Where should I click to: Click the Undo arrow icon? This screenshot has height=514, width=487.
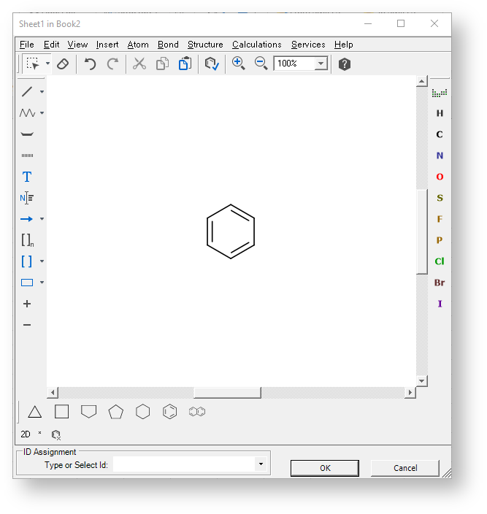pyautogui.click(x=90, y=64)
